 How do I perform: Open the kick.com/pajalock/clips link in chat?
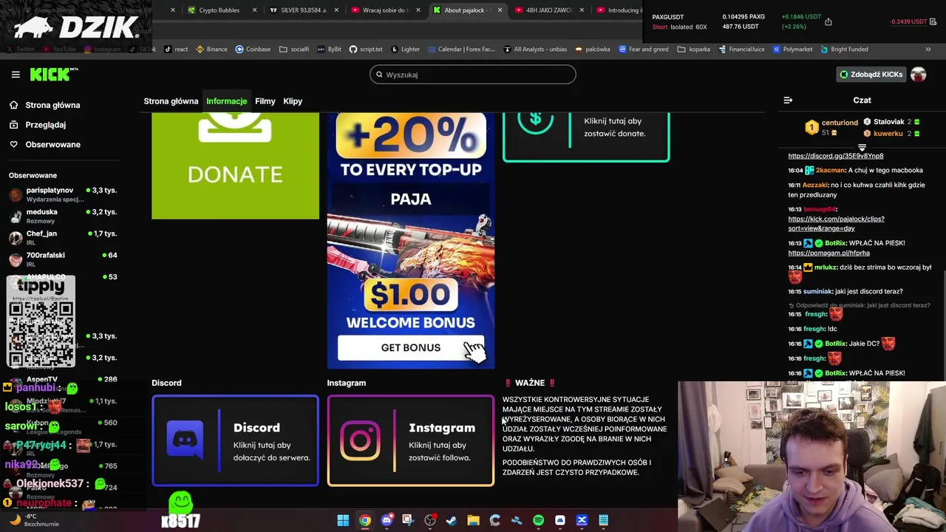coord(836,224)
